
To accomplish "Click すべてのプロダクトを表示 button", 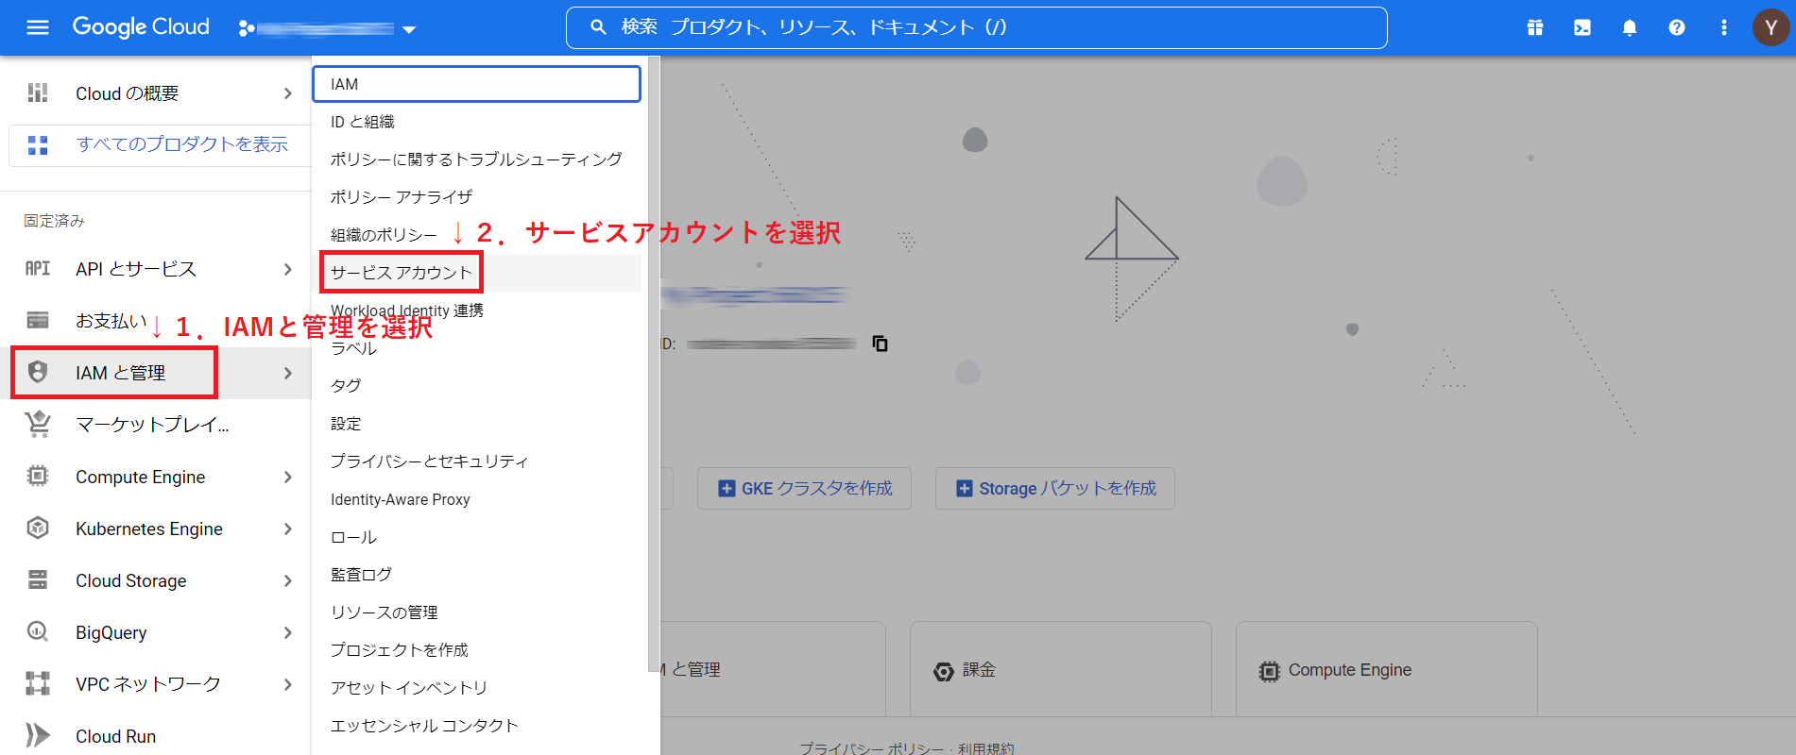I will 160,144.
